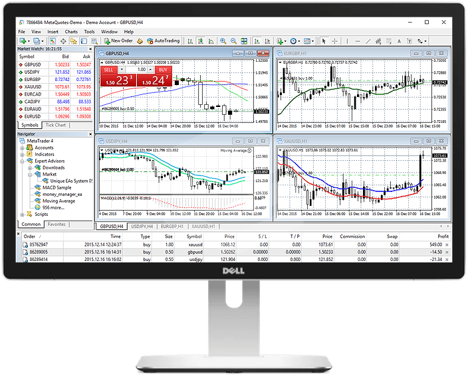Select the Text Label tool
The height and width of the screenshot is (376, 468).
point(409,41)
